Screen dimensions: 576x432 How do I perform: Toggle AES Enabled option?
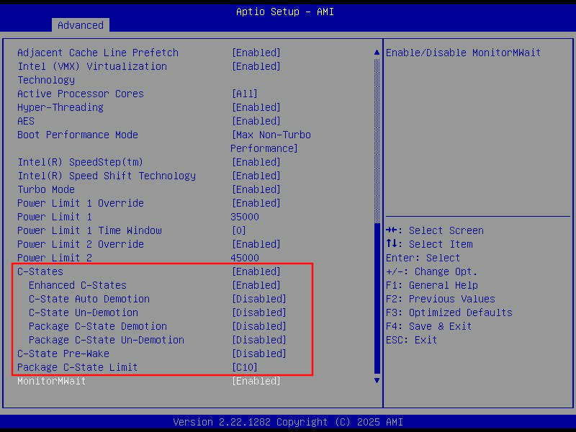pyautogui.click(x=256, y=121)
